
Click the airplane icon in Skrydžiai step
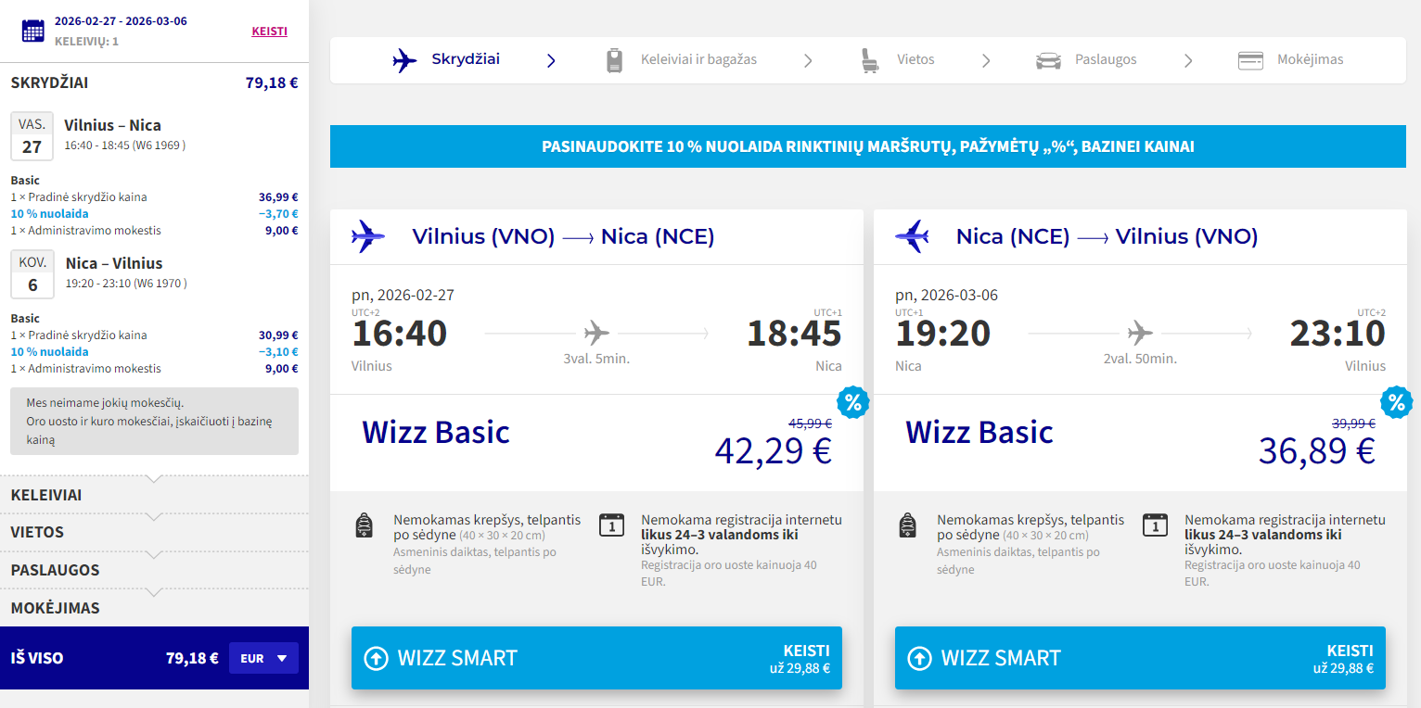[x=404, y=60]
